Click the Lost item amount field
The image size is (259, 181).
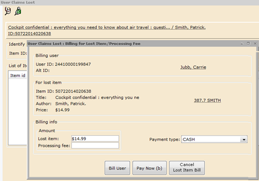click(95, 139)
